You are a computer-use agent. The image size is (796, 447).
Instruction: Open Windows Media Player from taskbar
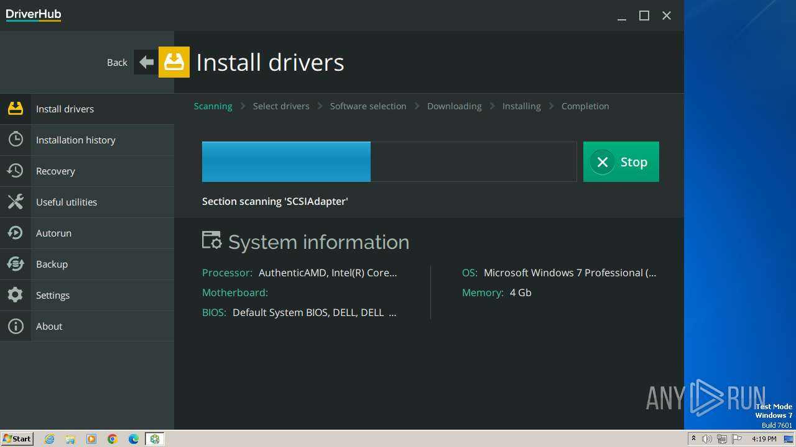pyautogui.click(x=91, y=439)
